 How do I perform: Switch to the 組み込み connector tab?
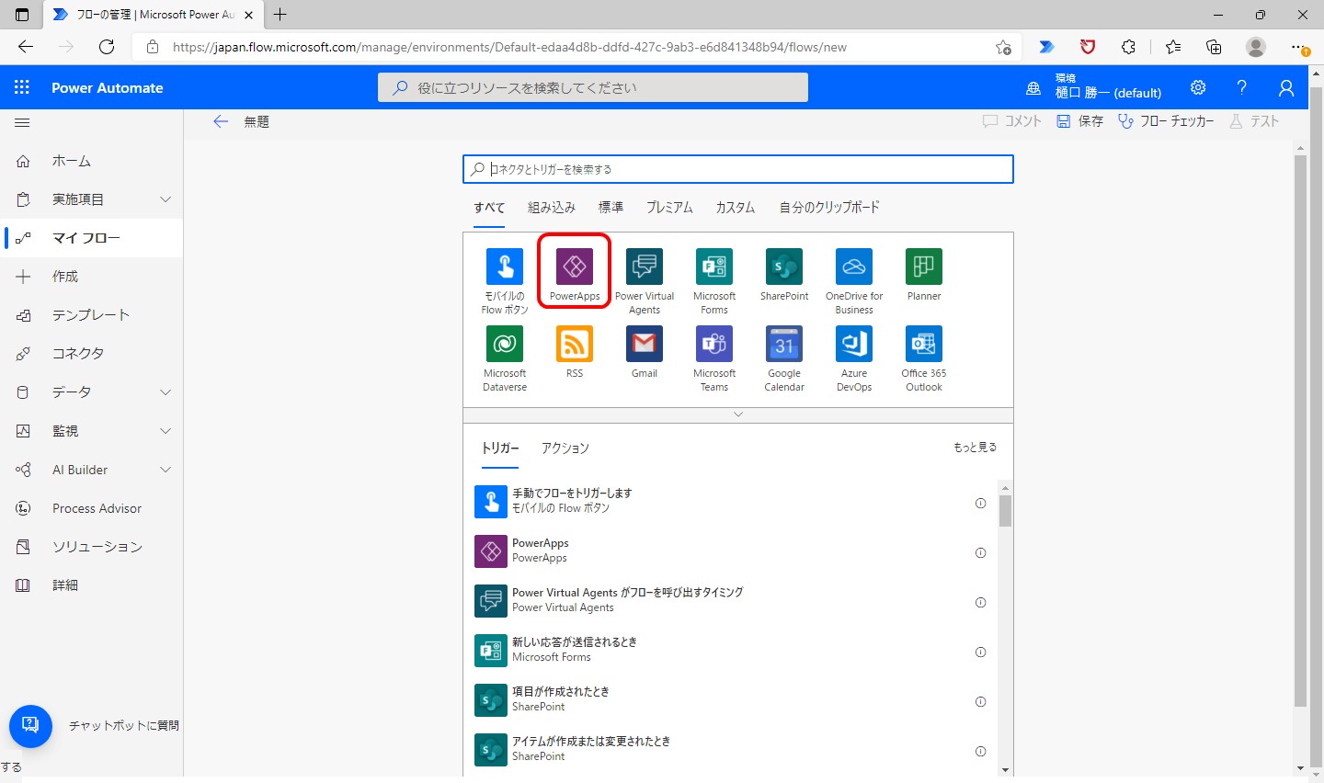coord(552,208)
